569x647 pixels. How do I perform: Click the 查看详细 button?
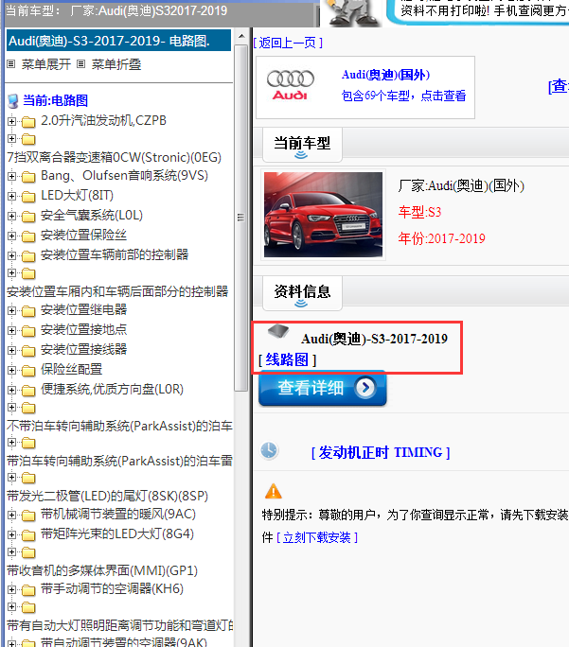(x=323, y=388)
